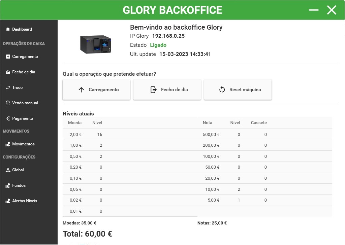The height and width of the screenshot is (245, 345).
Task: Click the circular reset icon on Reset máquina
Action: tap(222, 90)
